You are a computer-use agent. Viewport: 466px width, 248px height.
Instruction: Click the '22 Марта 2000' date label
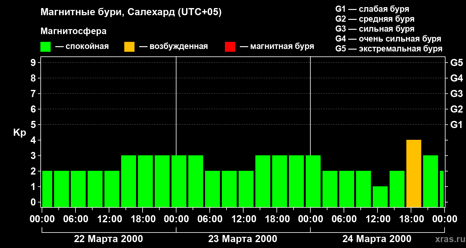click(x=108, y=239)
